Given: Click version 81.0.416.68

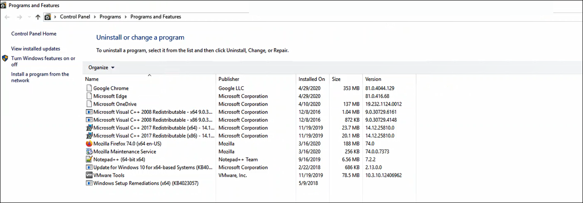Looking at the screenshot, I should 377,96.
